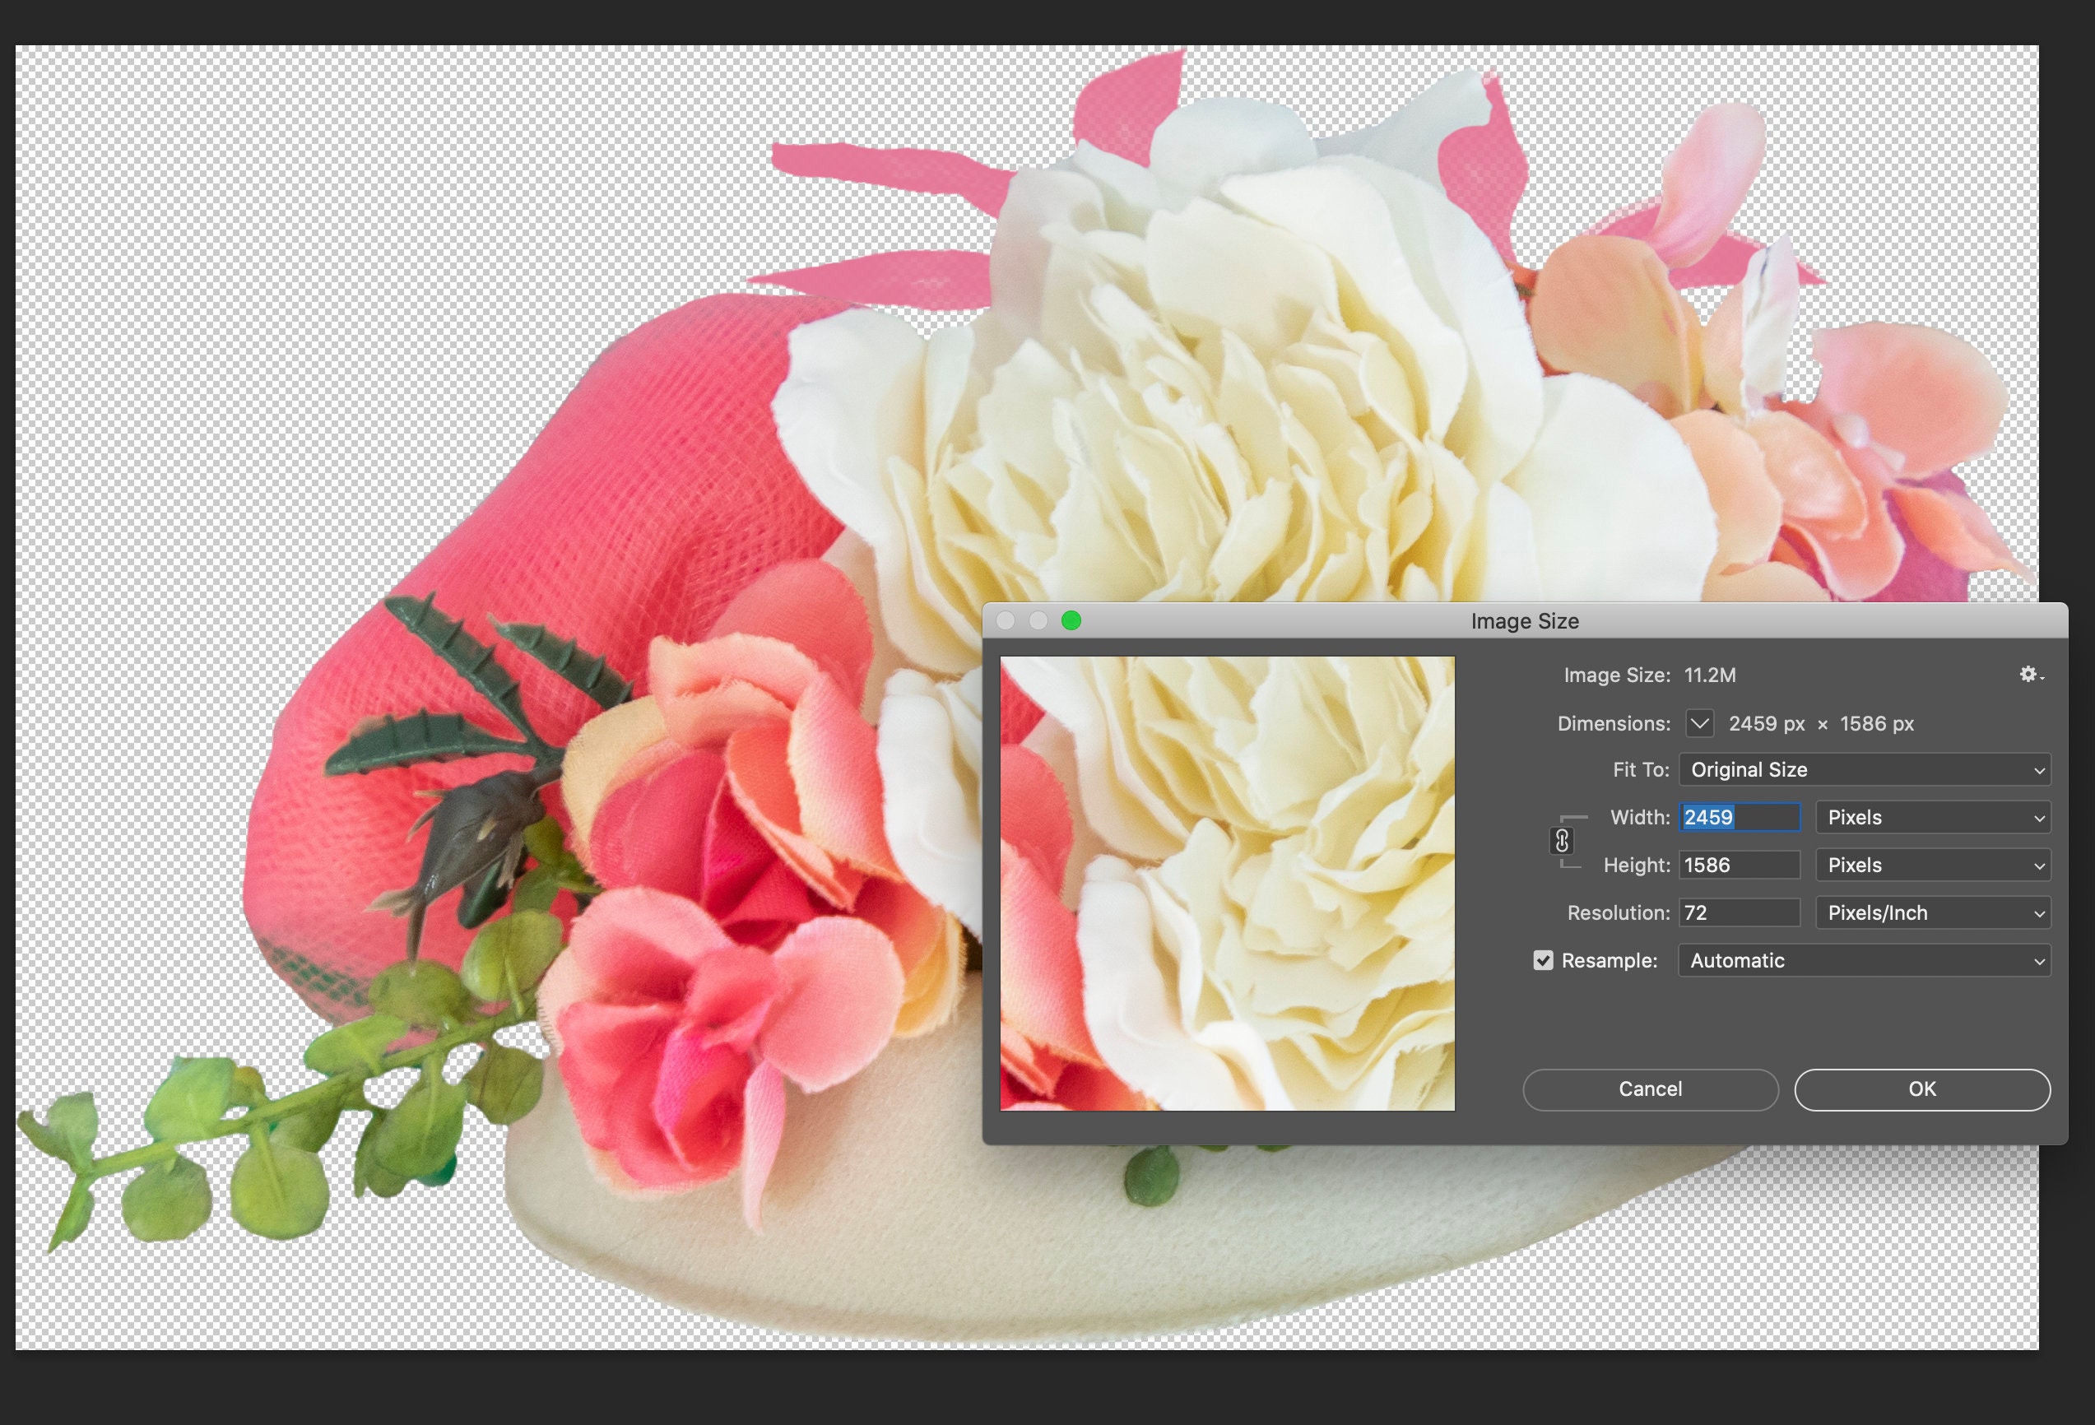Open the Dimensions unit dropdown arrow
This screenshot has height=1425, width=2095.
pyautogui.click(x=1699, y=723)
